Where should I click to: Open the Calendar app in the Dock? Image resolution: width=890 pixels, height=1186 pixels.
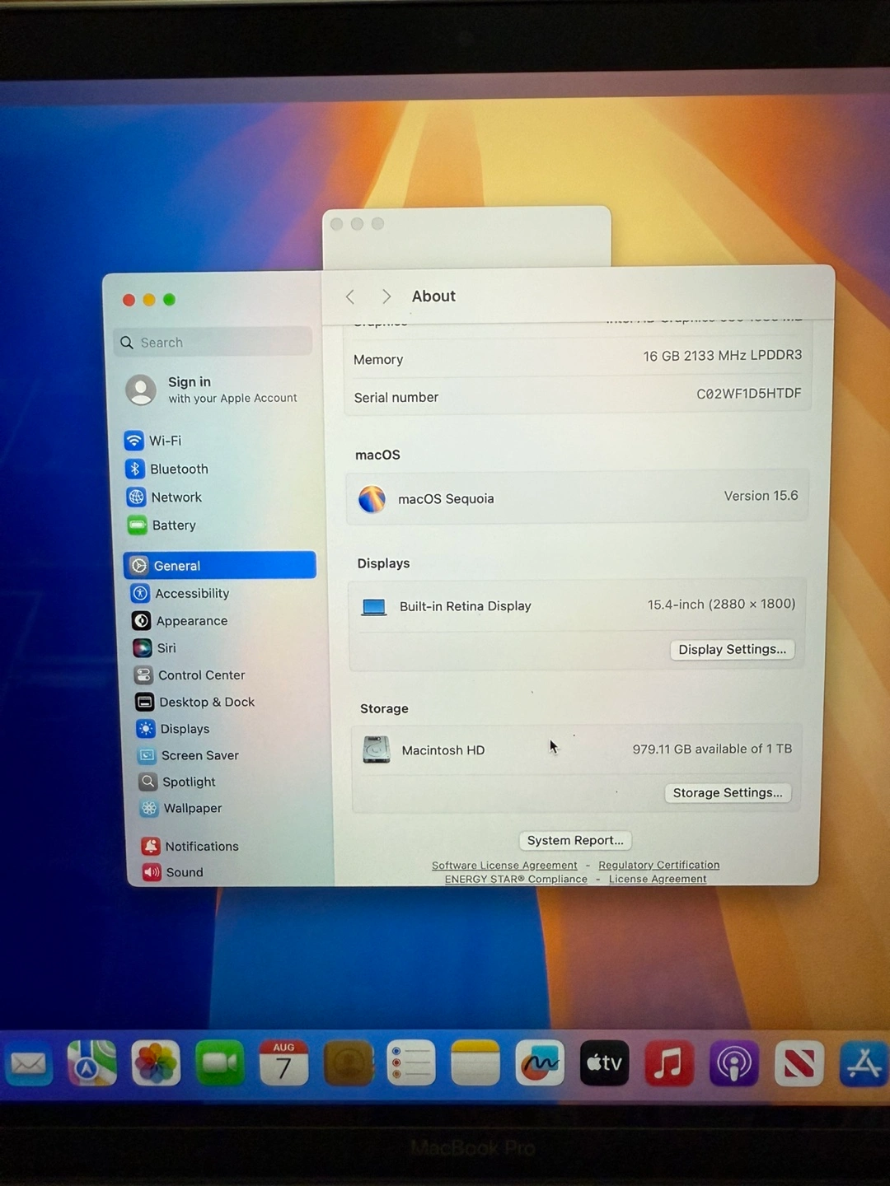click(x=284, y=1063)
